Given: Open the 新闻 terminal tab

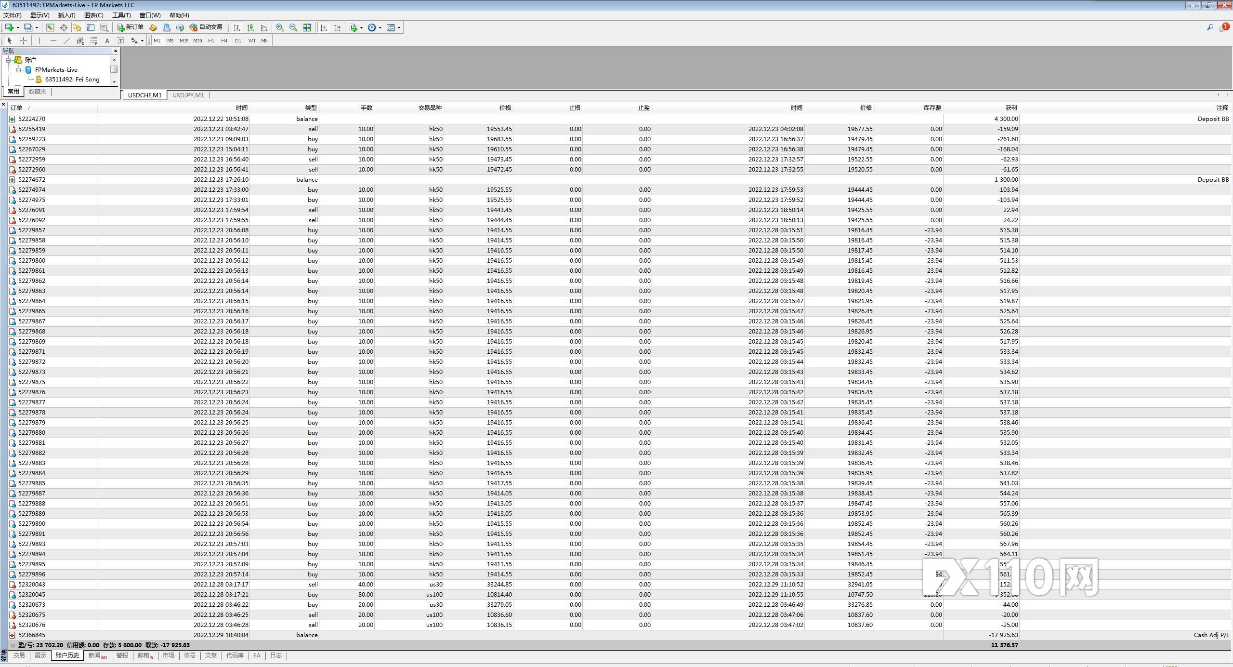Looking at the screenshot, I should coord(97,655).
